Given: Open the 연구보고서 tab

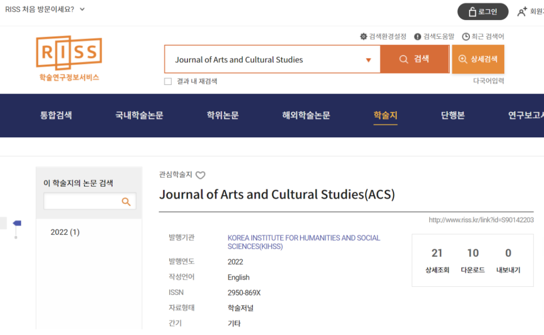Looking at the screenshot, I should [526, 115].
